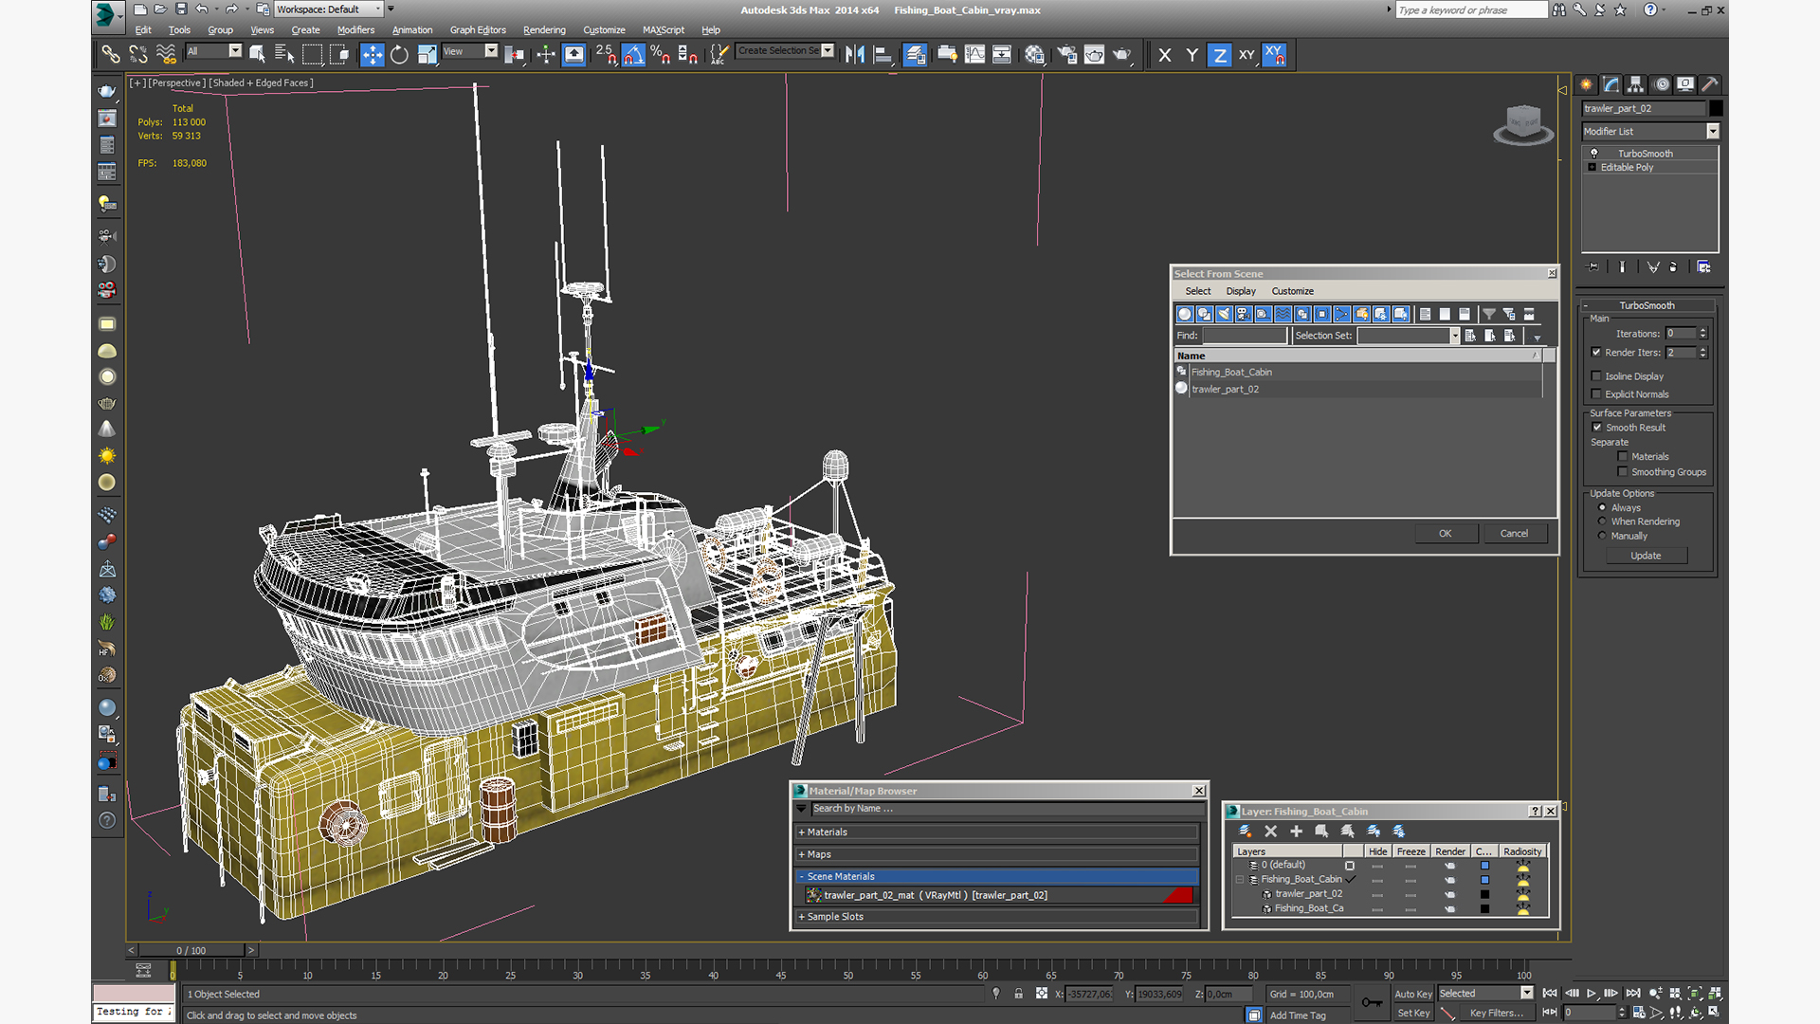Open Display menu in Select From Scene

coord(1241,291)
